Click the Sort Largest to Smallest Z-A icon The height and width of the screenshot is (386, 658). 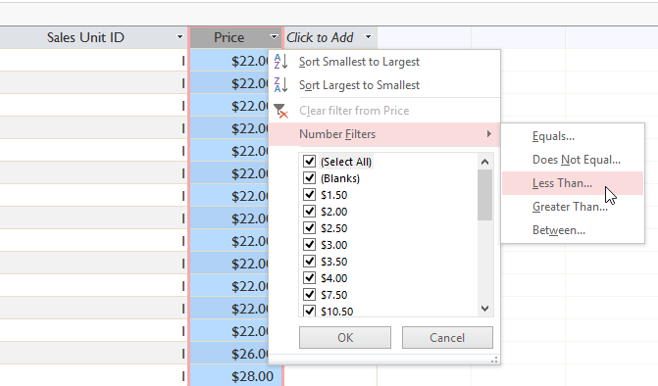coord(280,85)
